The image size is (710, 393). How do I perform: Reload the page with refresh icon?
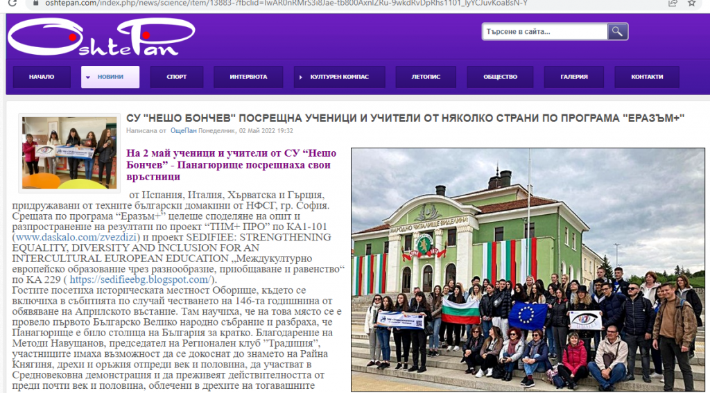pyautogui.click(x=12, y=3)
